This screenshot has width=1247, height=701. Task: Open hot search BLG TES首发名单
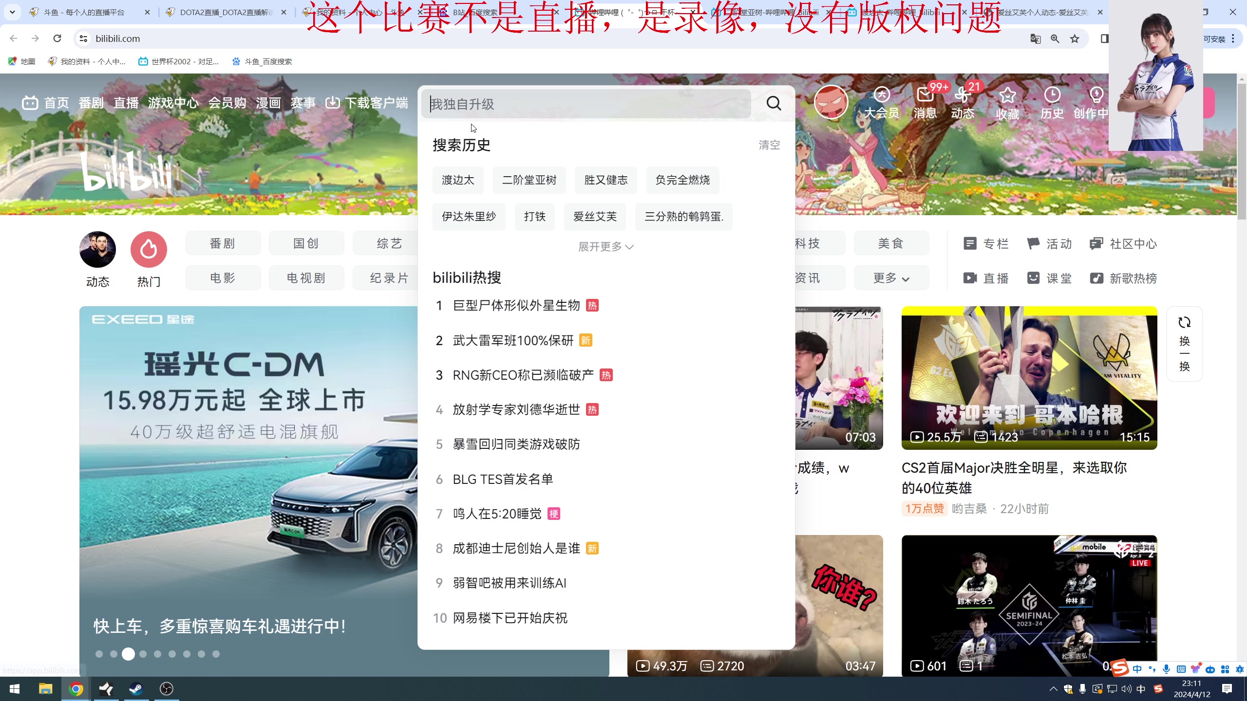503,480
